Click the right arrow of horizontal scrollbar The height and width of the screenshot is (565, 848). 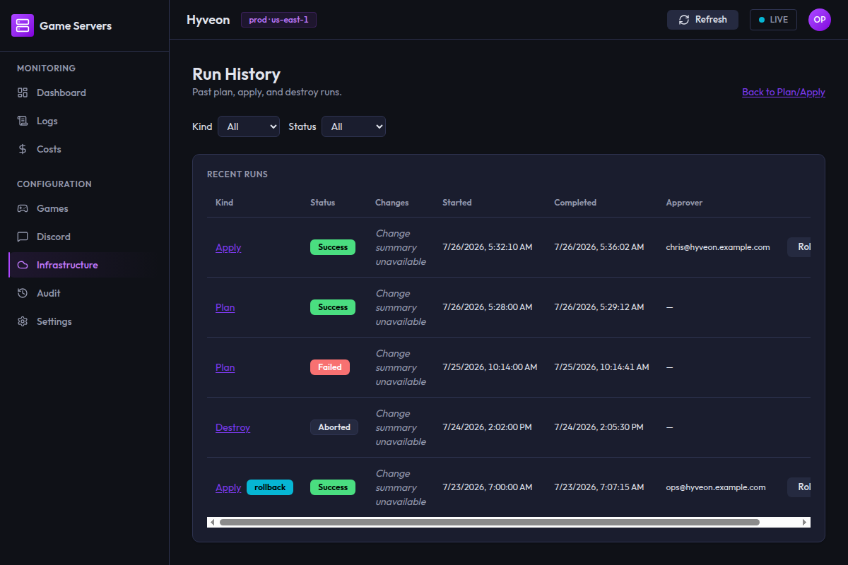click(804, 523)
